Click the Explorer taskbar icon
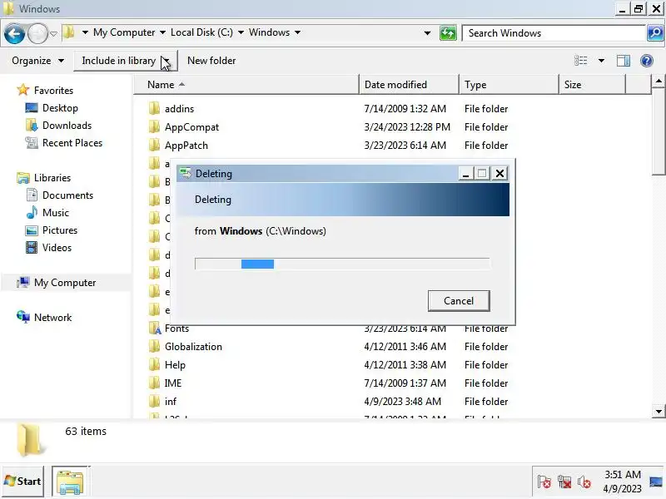Image resolution: width=666 pixels, height=499 pixels. pyautogui.click(x=70, y=482)
